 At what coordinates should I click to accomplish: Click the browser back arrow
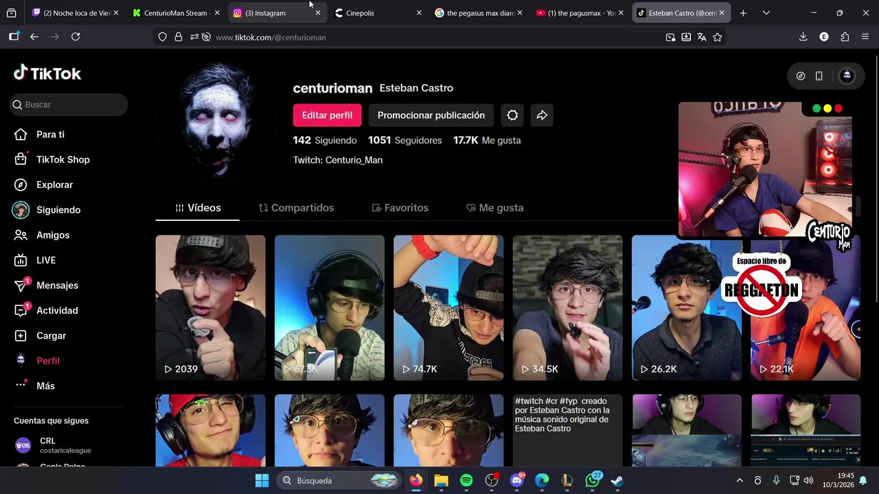[x=34, y=37]
